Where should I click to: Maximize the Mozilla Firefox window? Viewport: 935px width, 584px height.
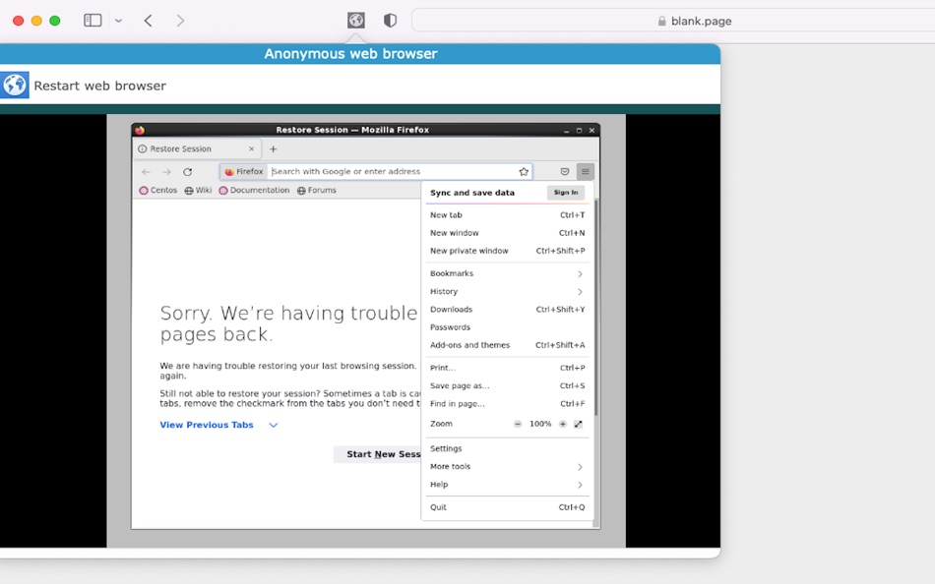[x=579, y=130]
